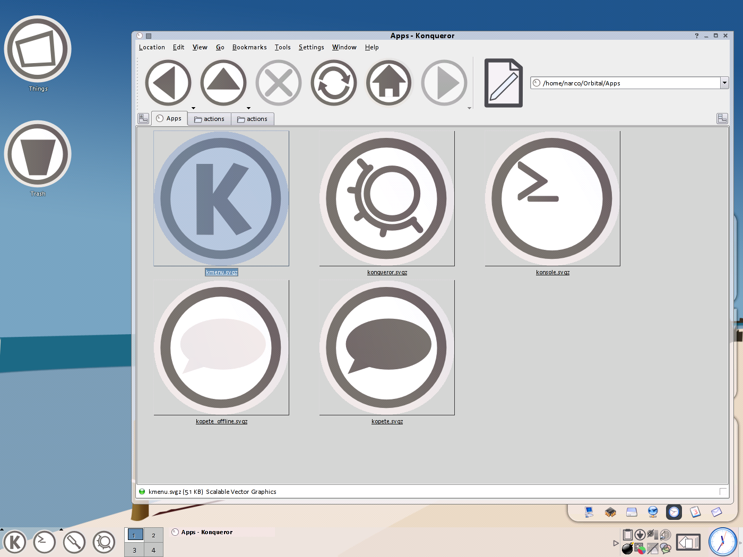743x557 pixels.
Task: Open the computer monitor tray popup icon
Action: (x=589, y=512)
